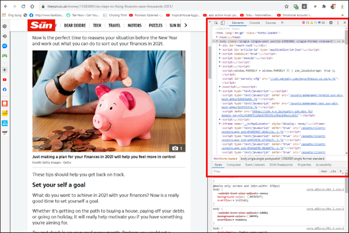Switch to the Console tab
This screenshot has height=233, width=349.
255,23
